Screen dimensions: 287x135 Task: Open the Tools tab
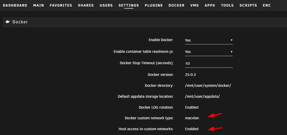click(227, 5)
